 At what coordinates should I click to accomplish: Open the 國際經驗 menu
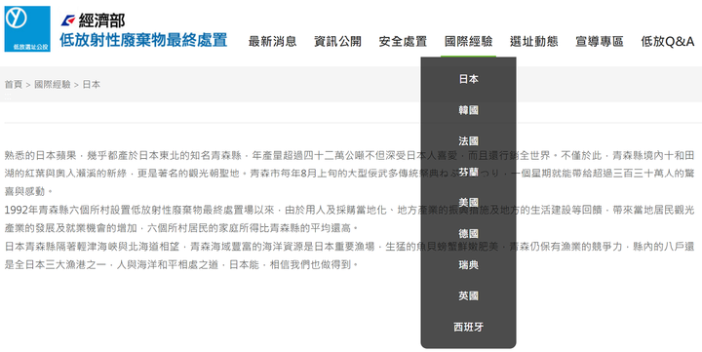[x=468, y=42]
